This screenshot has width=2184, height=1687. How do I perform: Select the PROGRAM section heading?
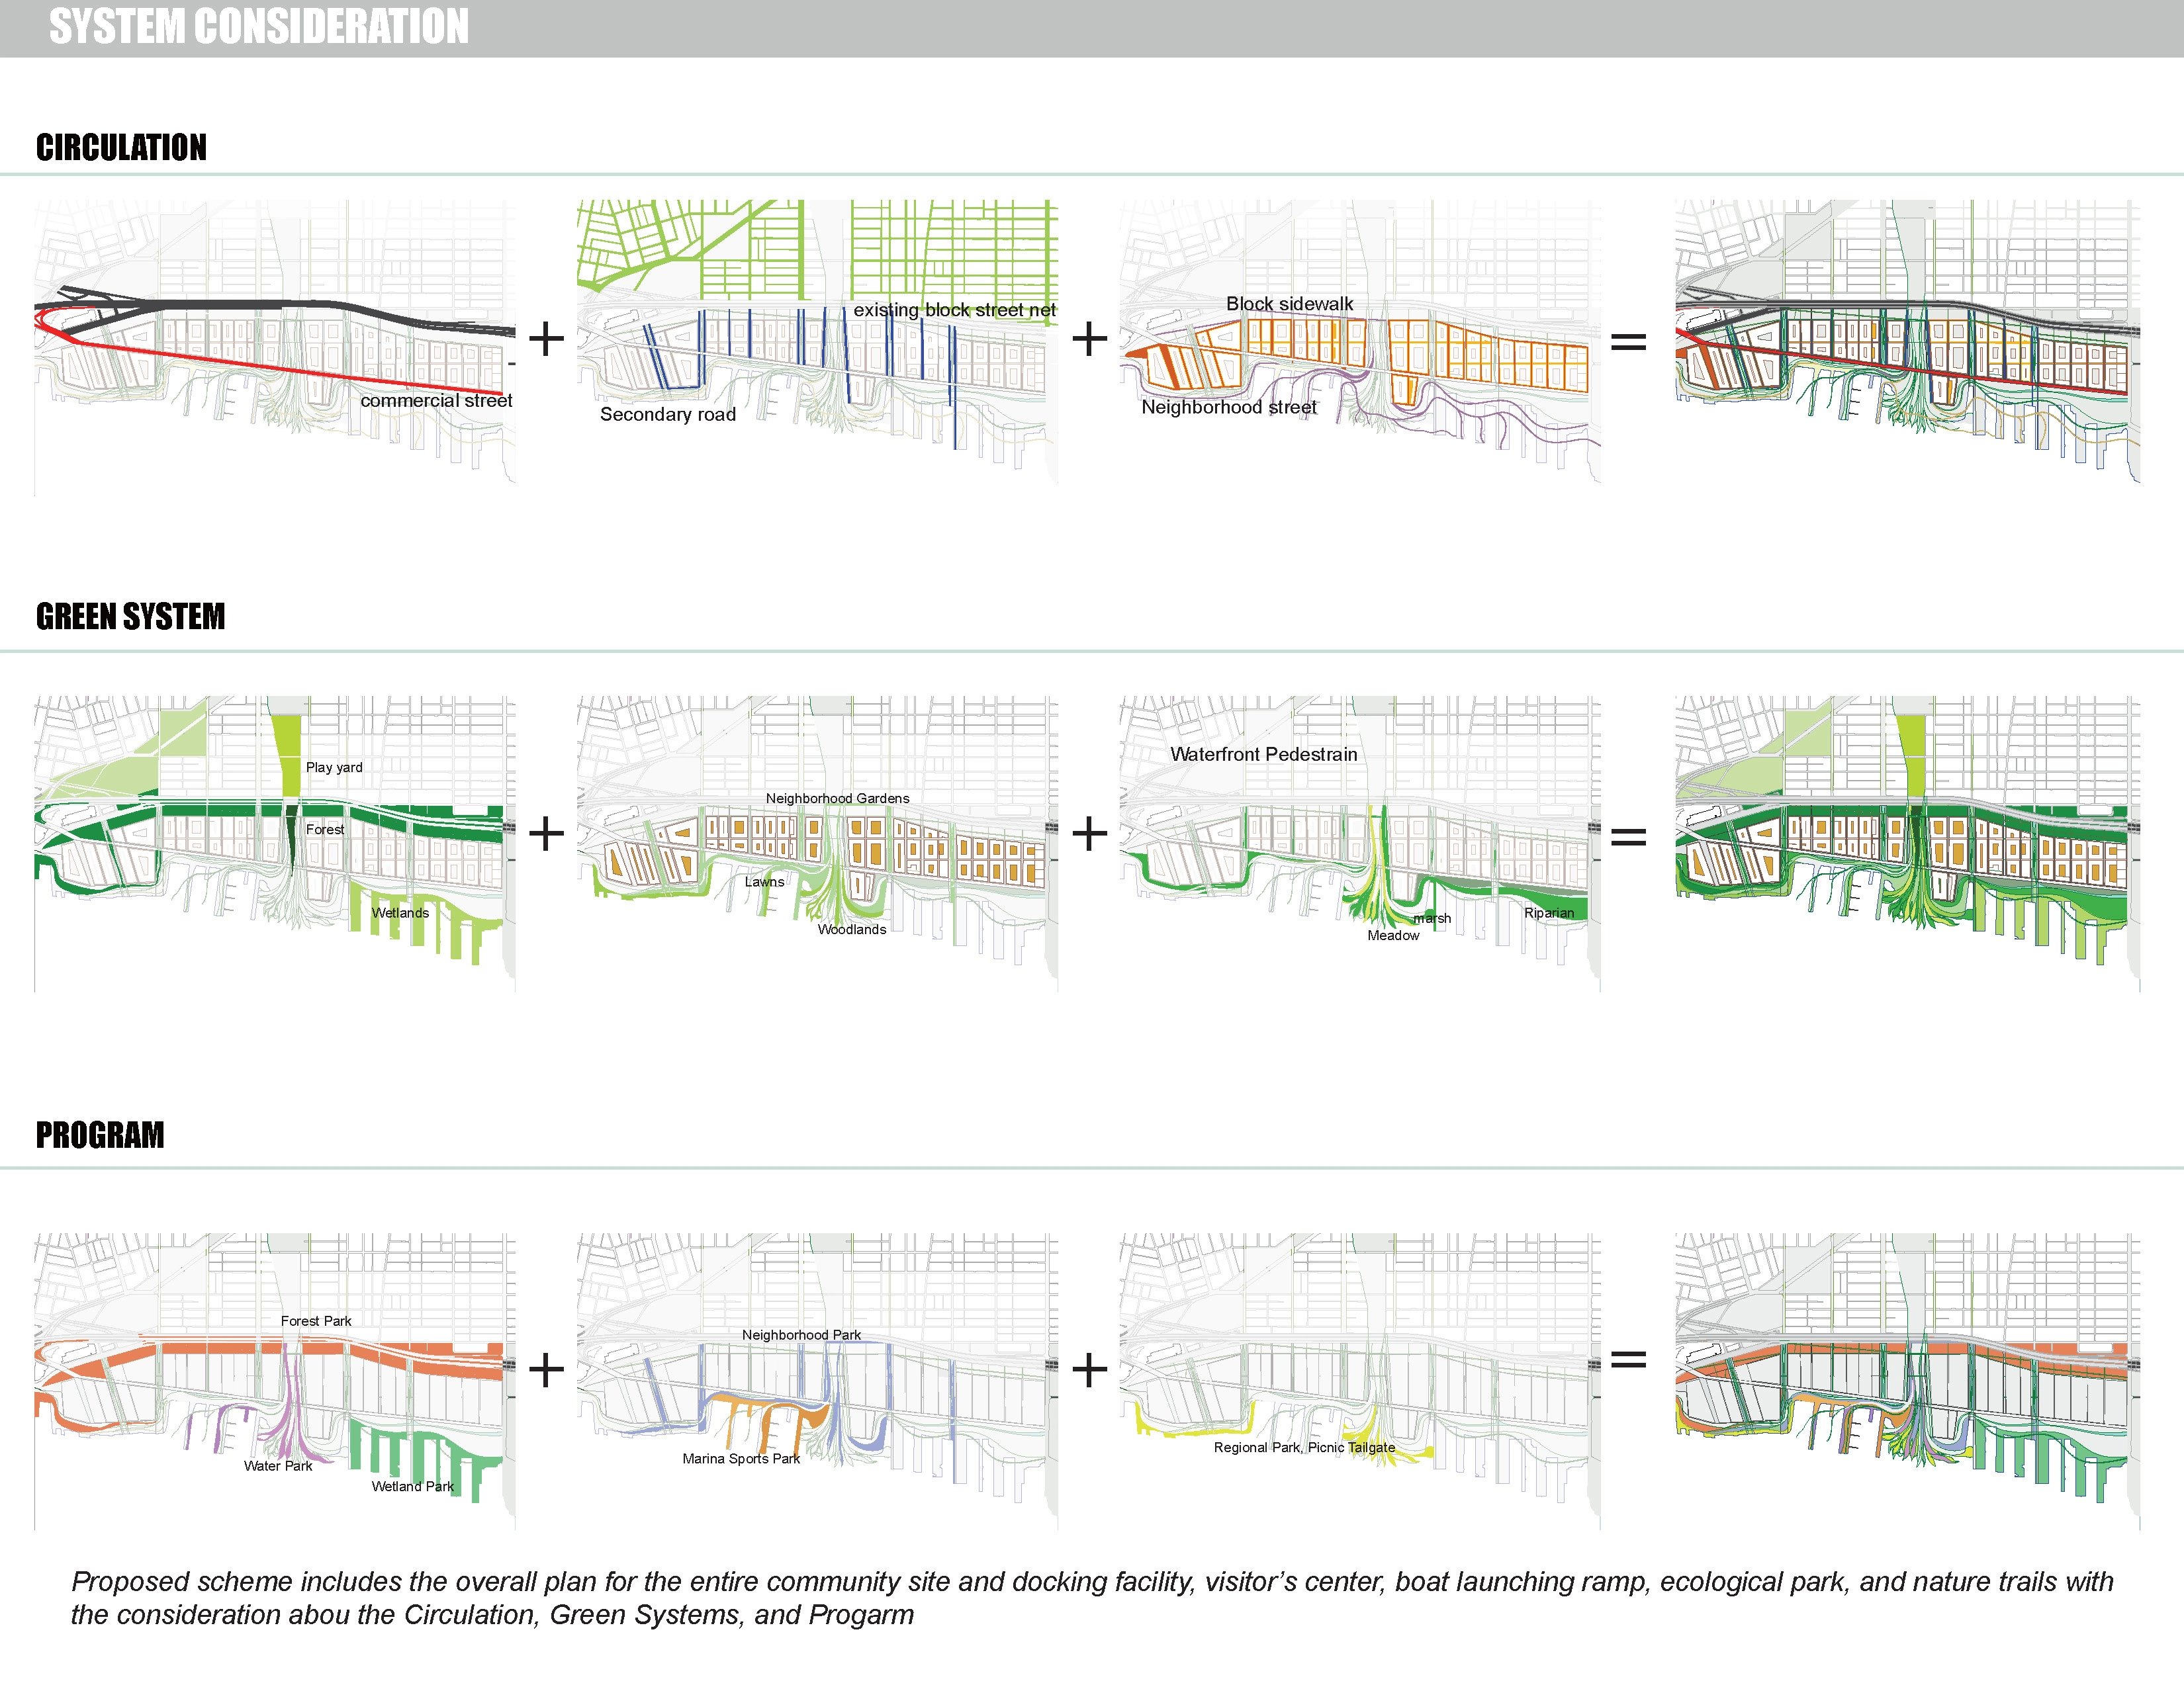pyautogui.click(x=100, y=1135)
